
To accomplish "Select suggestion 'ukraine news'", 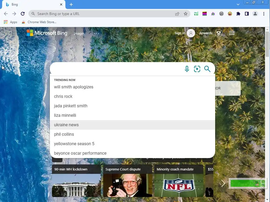I will (x=132, y=125).
